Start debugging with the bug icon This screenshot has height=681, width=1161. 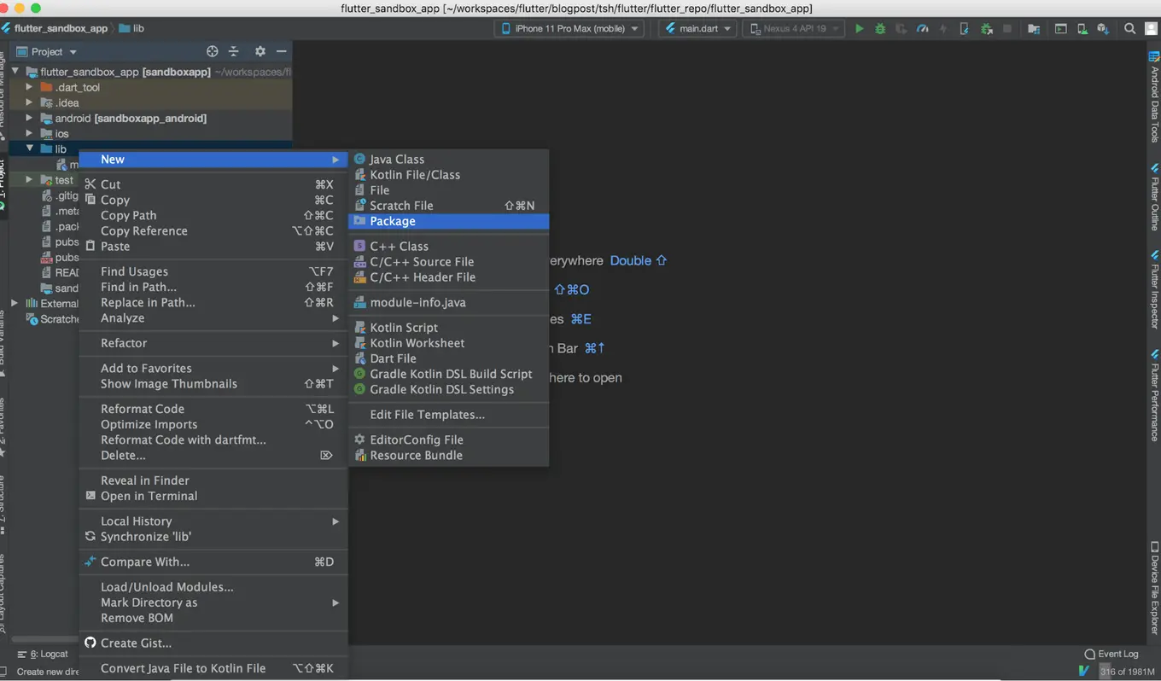pyautogui.click(x=880, y=28)
